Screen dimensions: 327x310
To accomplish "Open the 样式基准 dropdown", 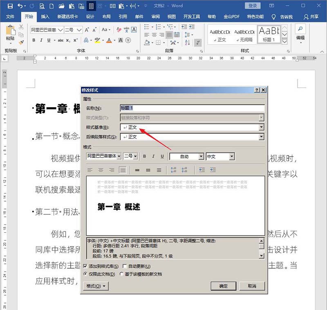I will point(262,126).
